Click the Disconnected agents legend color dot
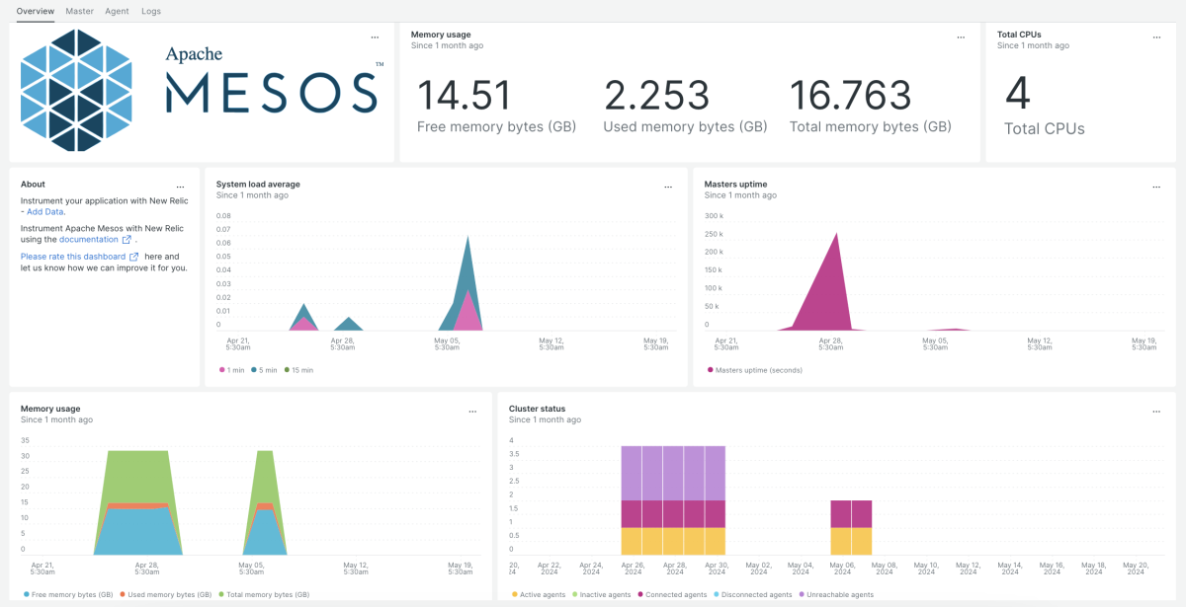 (718, 594)
